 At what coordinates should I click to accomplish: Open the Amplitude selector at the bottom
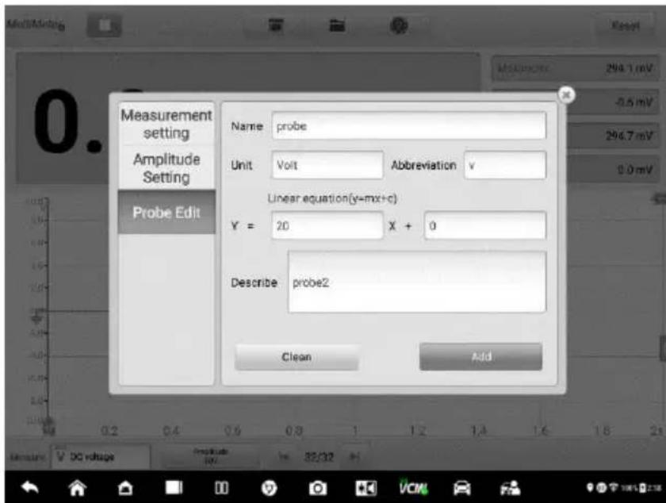(x=211, y=456)
